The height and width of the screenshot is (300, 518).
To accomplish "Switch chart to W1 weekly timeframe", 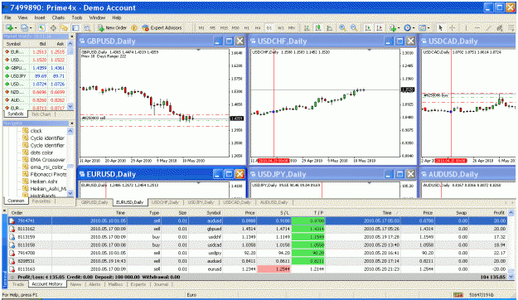I will (x=280, y=28).
